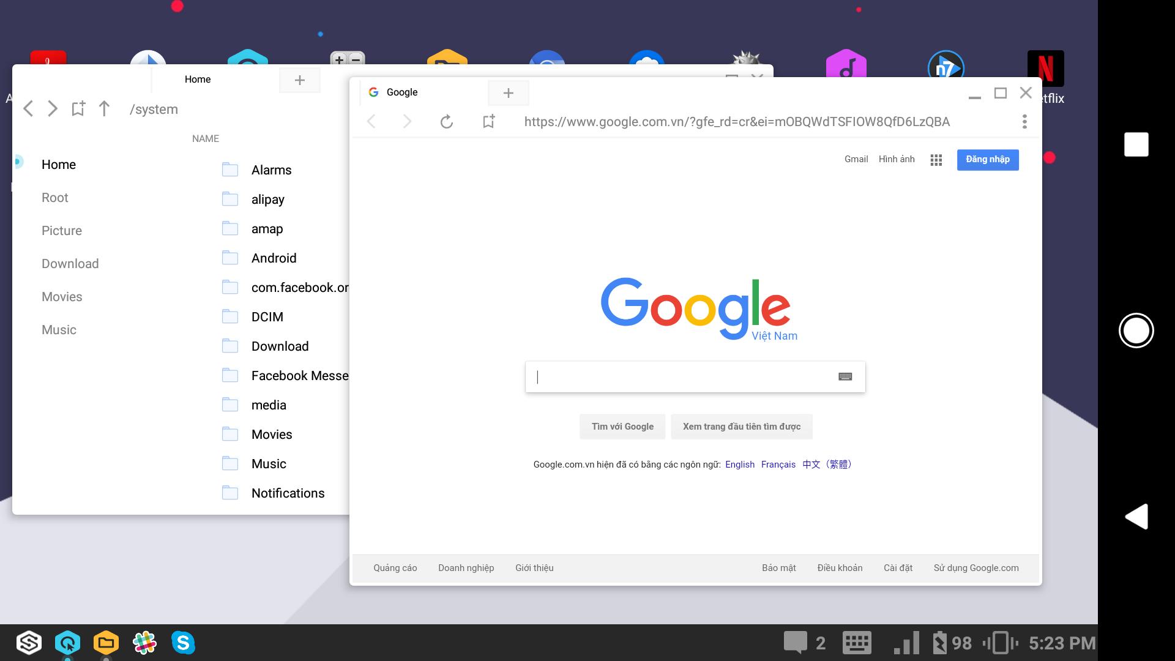This screenshot has height=661, width=1175.
Task: Open the browser three-dot overflow menu
Action: [x=1024, y=121]
